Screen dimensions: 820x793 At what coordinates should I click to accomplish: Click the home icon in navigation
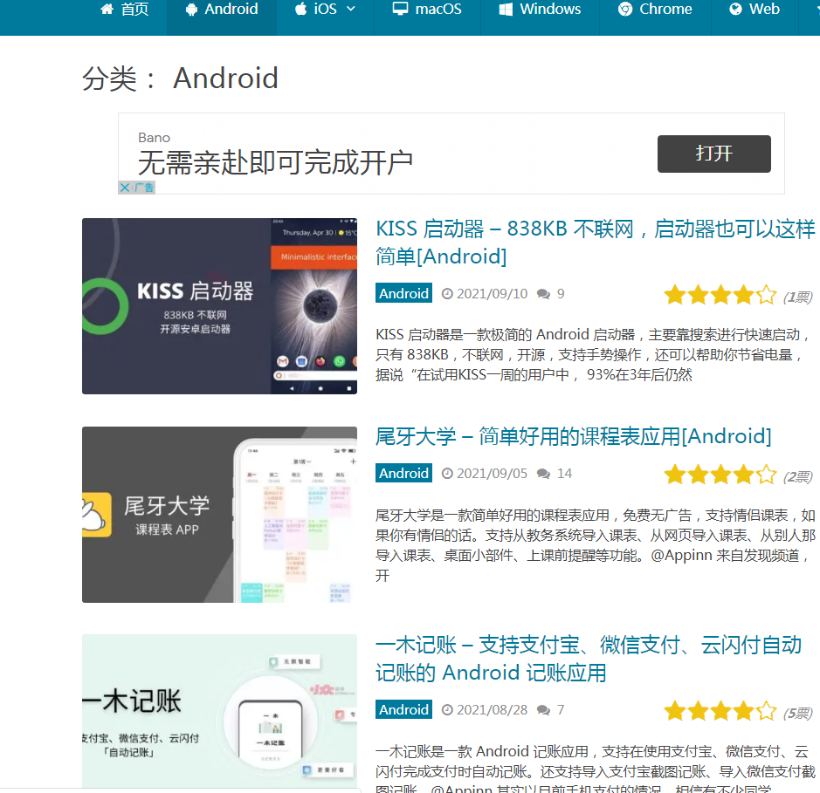point(107,9)
